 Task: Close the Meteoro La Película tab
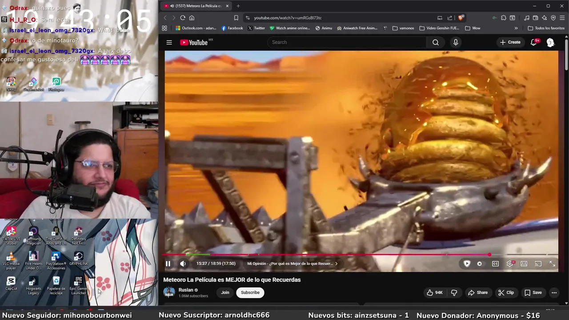(227, 6)
